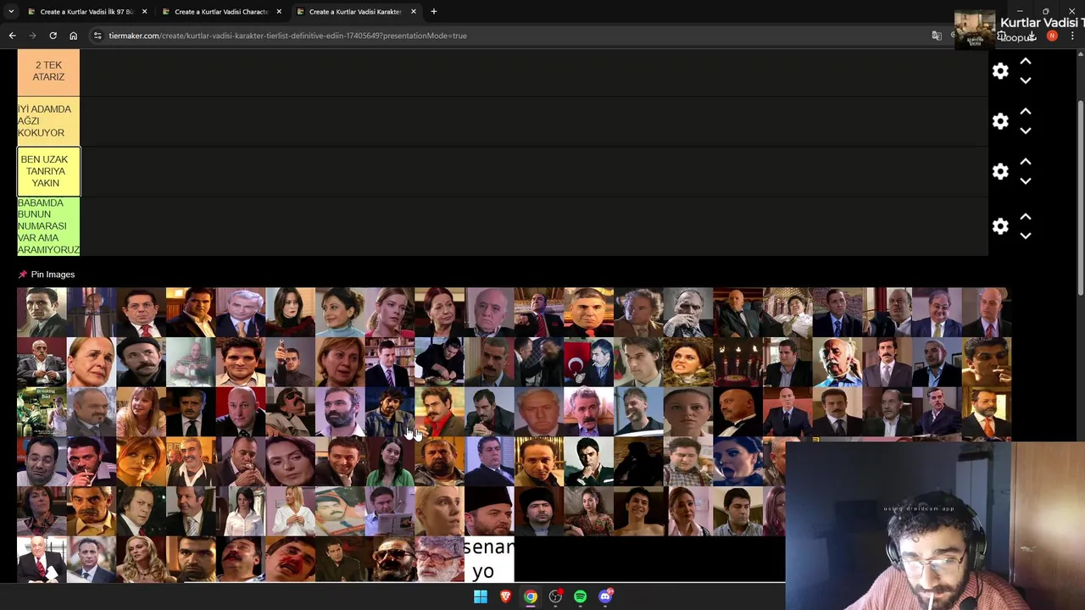The height and width of the screenshot is (610, 1085).
Task: Close the active 'Kurtlar Vadisi Karakter' tab
Action: (414, 12)
